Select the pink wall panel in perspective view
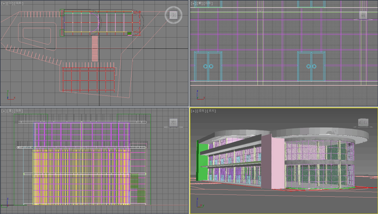The width and height of the screenshot is (378, 214). (x=278, y=161)
